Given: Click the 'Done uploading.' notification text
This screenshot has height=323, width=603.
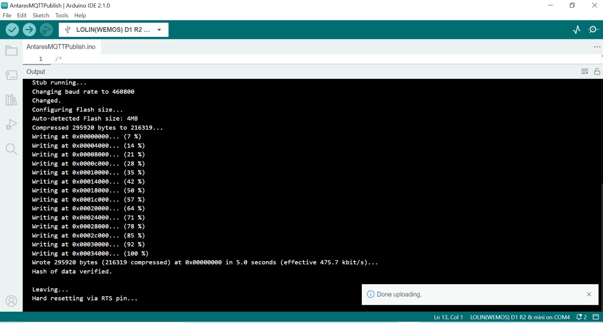Looking at the screenshot, I should click(399, 294).
